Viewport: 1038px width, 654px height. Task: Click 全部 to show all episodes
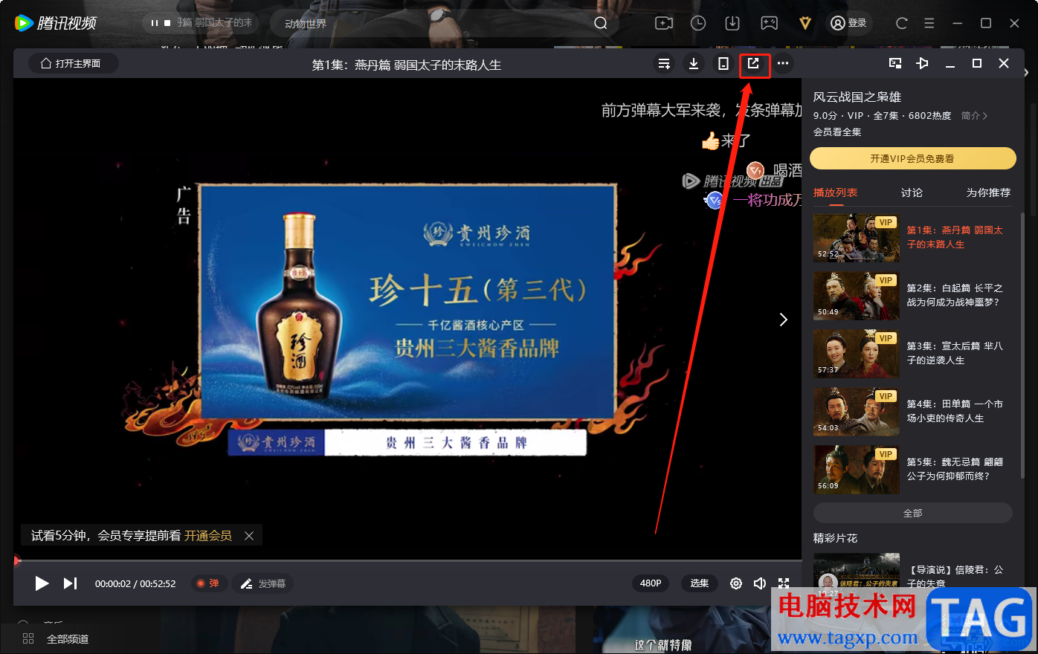click(912, 513)
